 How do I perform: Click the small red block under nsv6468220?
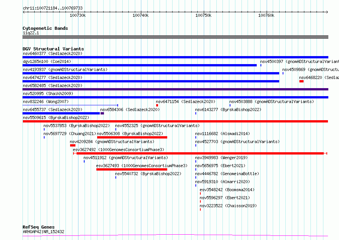[x=301, y=81]
